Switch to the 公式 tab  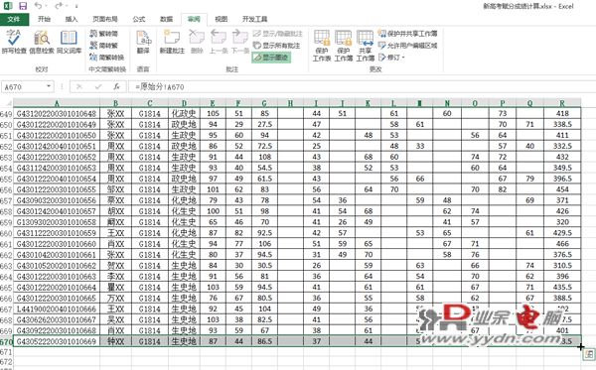(139, 19)
